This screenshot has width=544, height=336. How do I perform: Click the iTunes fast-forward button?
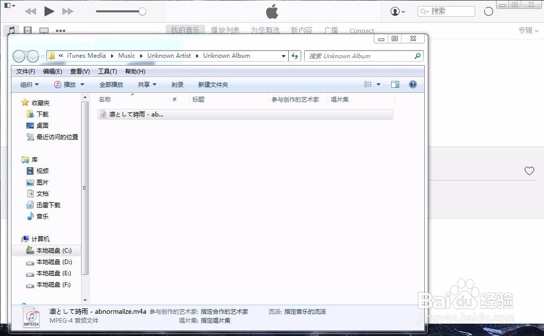click(67, 11)
